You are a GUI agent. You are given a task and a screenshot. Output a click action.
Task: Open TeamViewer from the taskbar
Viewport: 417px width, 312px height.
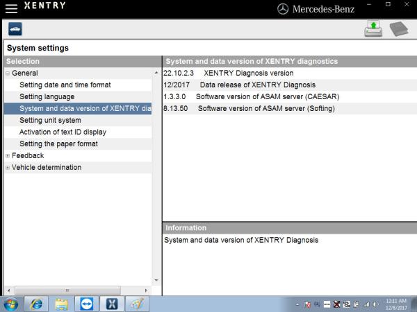click(x=87, y=304)
